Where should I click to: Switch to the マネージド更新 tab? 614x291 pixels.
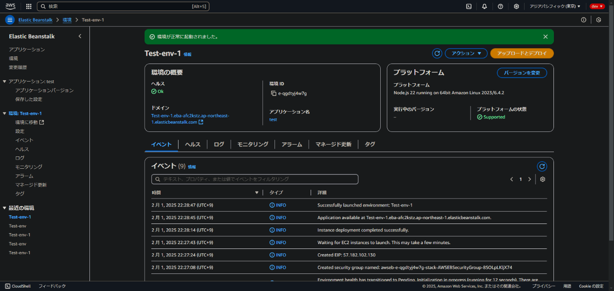[333, 144]
